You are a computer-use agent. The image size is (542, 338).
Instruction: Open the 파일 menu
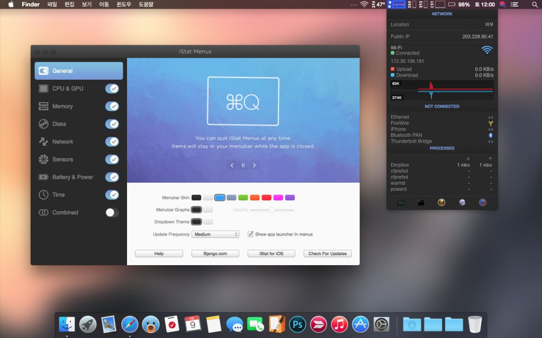52,4
